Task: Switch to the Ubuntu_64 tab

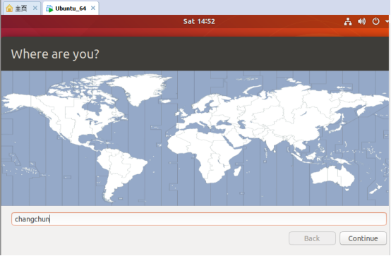Action: (71, 8)
